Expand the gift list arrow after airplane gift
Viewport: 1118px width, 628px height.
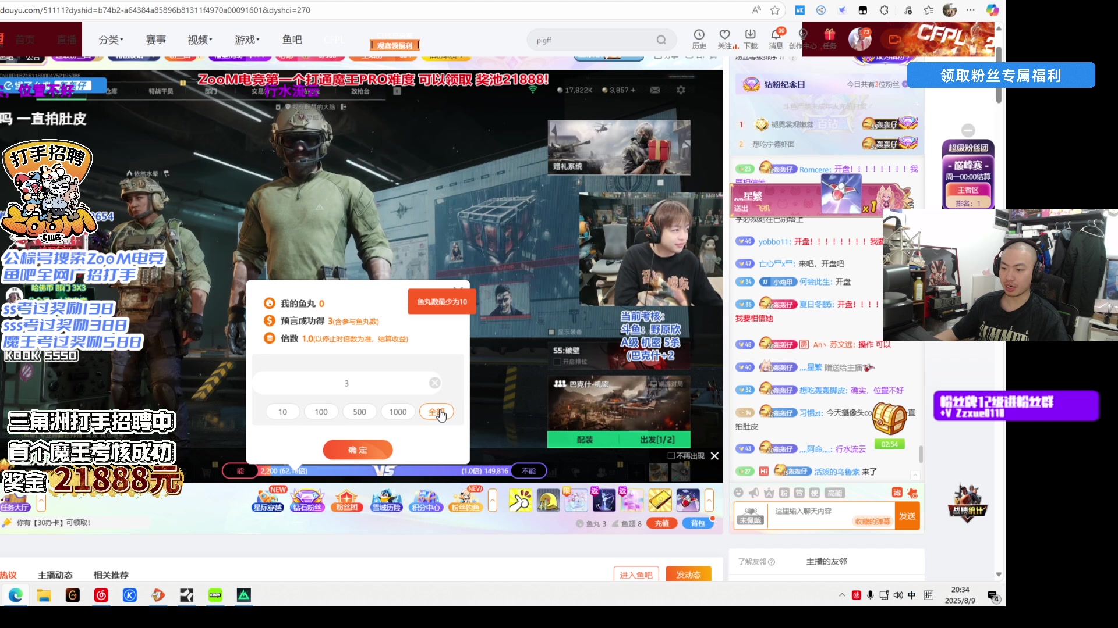[x=709, y=500]
